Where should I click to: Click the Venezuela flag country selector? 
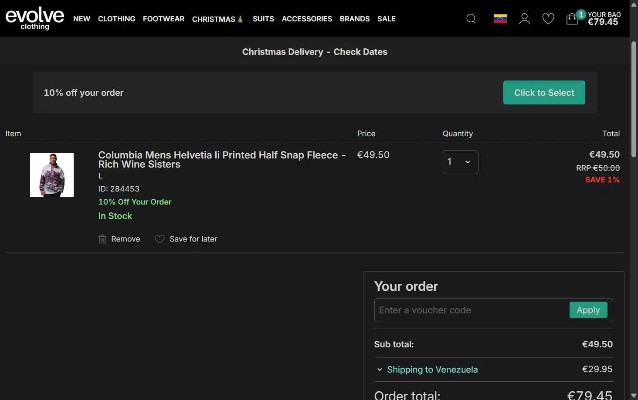(500, 19)
